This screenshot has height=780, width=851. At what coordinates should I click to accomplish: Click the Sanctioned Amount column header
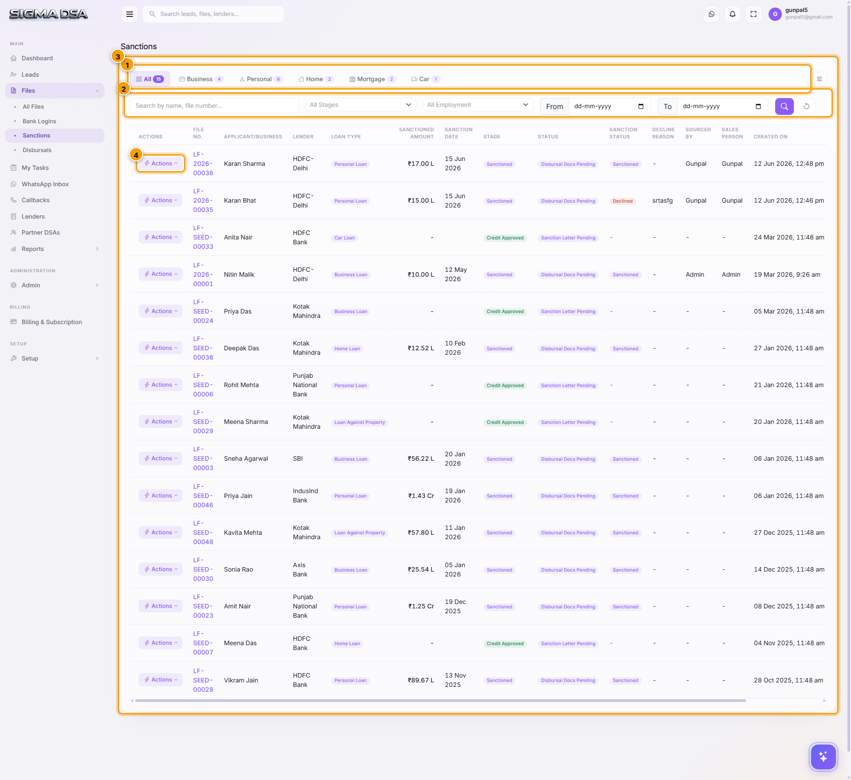(x=416, y=133)
